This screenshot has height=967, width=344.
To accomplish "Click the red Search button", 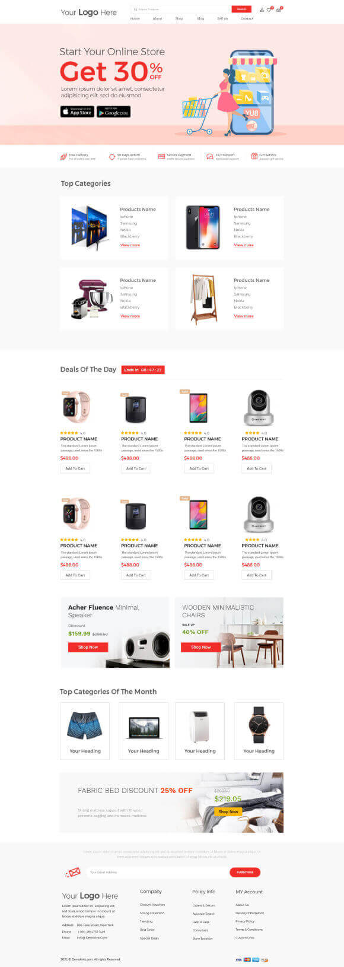I will click(241, 9).
